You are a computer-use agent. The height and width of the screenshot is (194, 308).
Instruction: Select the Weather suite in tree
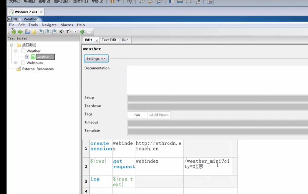pyautogui.click(x=33, y=51)
